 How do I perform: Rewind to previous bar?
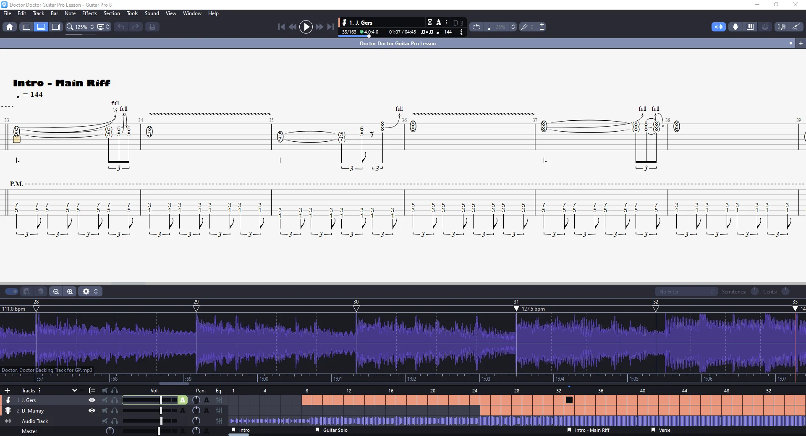click(x=293, y=27)
